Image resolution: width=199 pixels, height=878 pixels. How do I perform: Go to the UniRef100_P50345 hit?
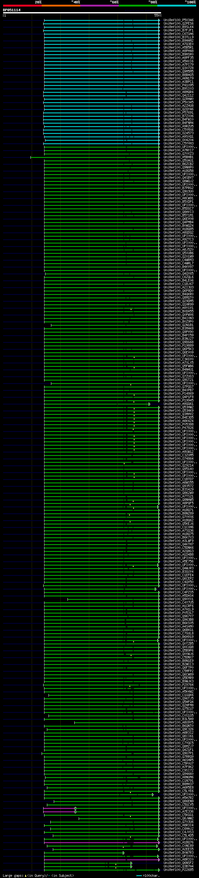tap(178, 102)
